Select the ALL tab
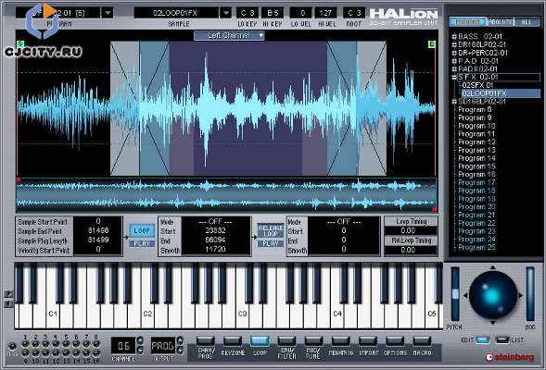Screen dimensions: 546x370 click(527, 22)
